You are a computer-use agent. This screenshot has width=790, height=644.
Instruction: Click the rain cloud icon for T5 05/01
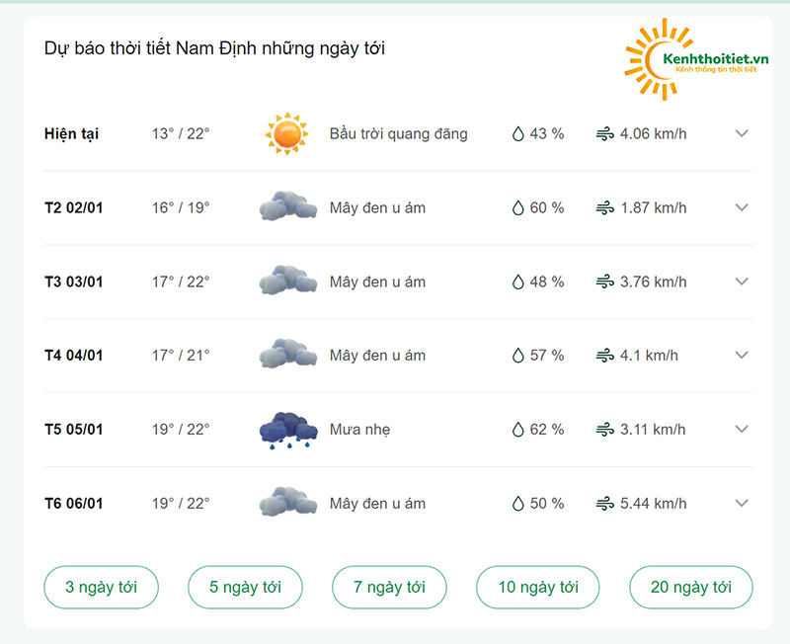click(x=288, y=431)
